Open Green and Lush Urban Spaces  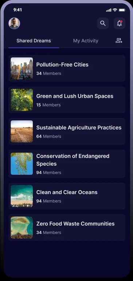[67, 100]
